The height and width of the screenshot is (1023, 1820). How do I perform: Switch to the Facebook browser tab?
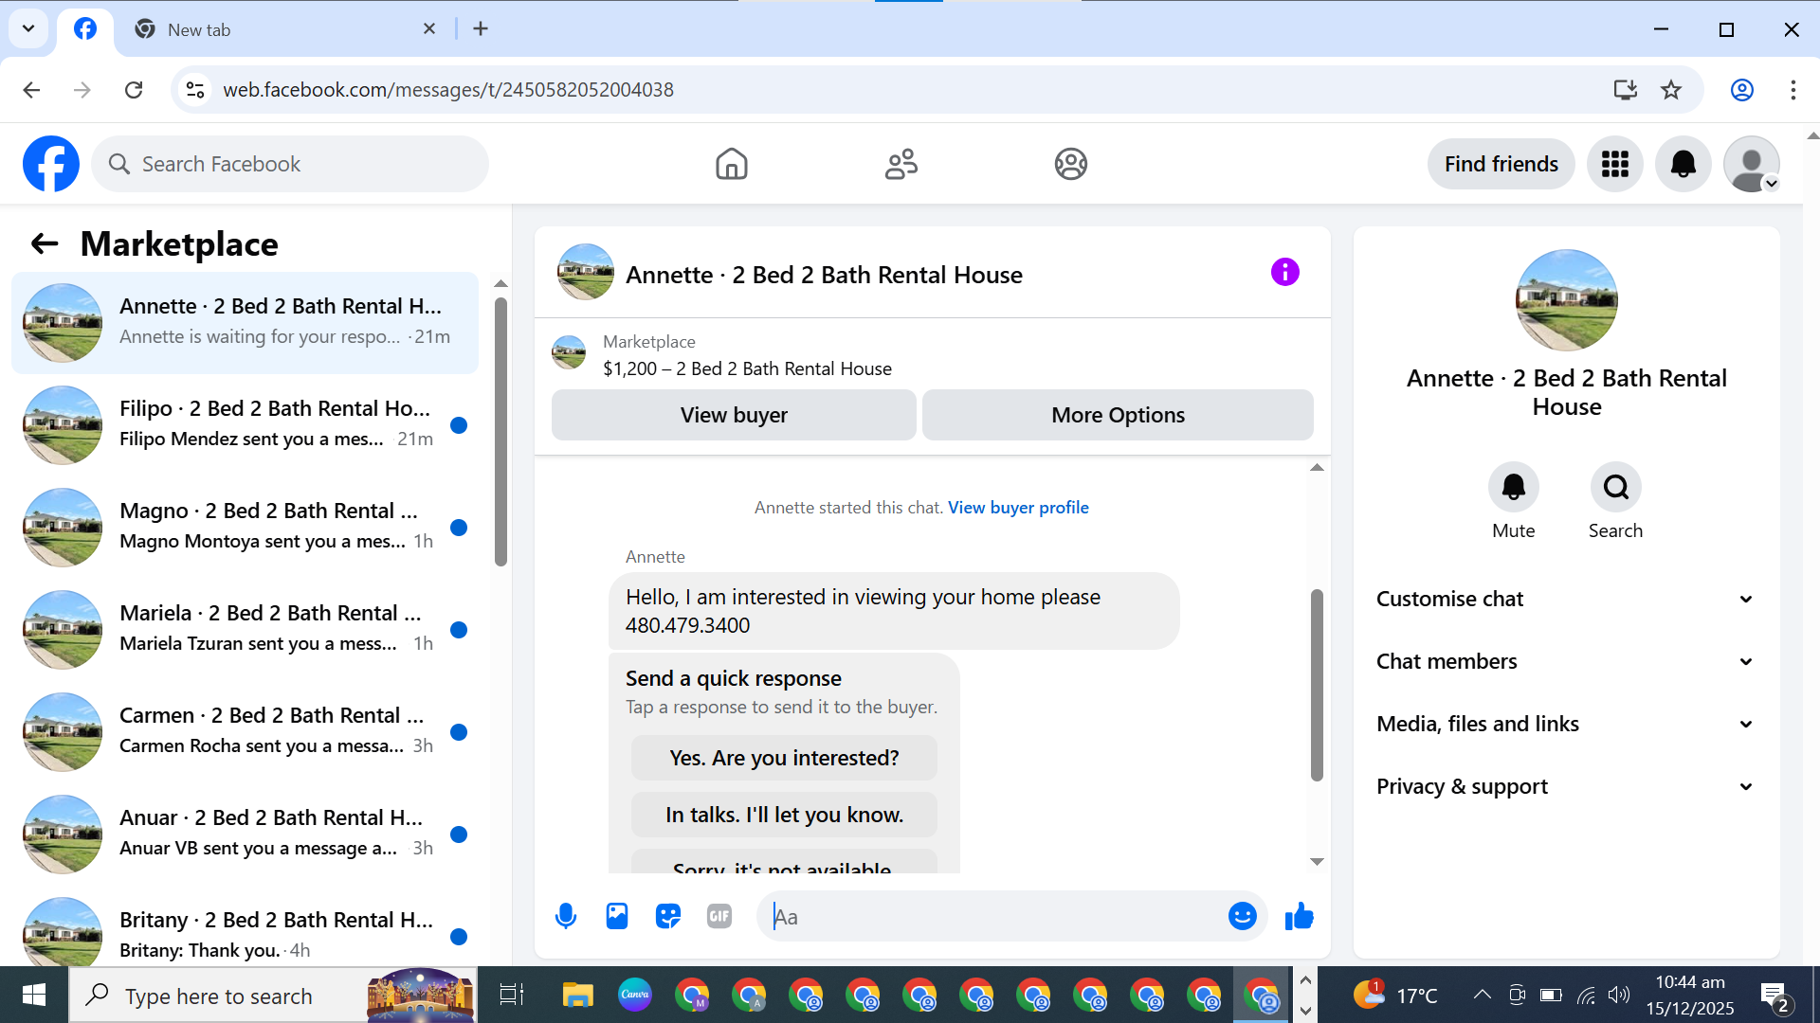[85, 29]
